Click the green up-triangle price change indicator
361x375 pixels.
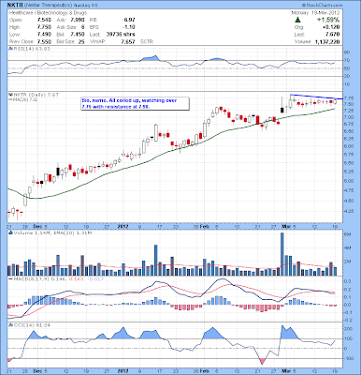[297, 20]
